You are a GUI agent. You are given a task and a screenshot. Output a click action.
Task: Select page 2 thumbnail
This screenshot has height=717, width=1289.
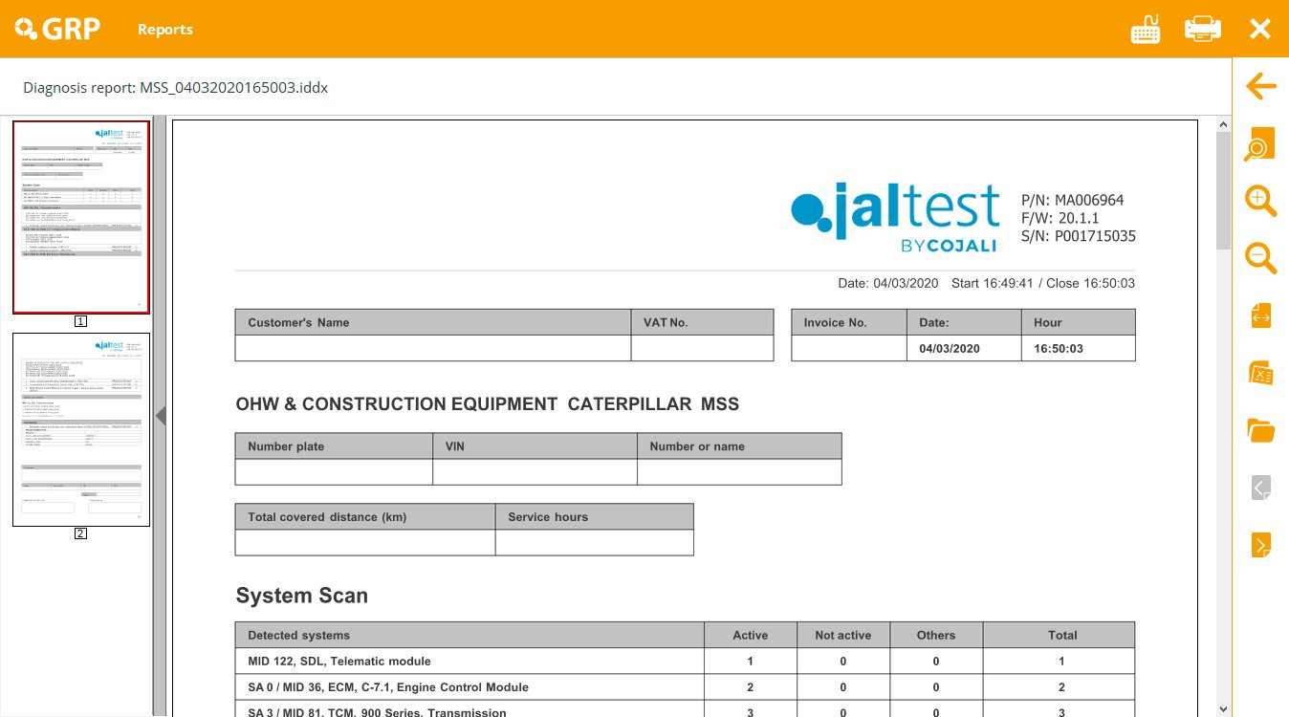81,429
